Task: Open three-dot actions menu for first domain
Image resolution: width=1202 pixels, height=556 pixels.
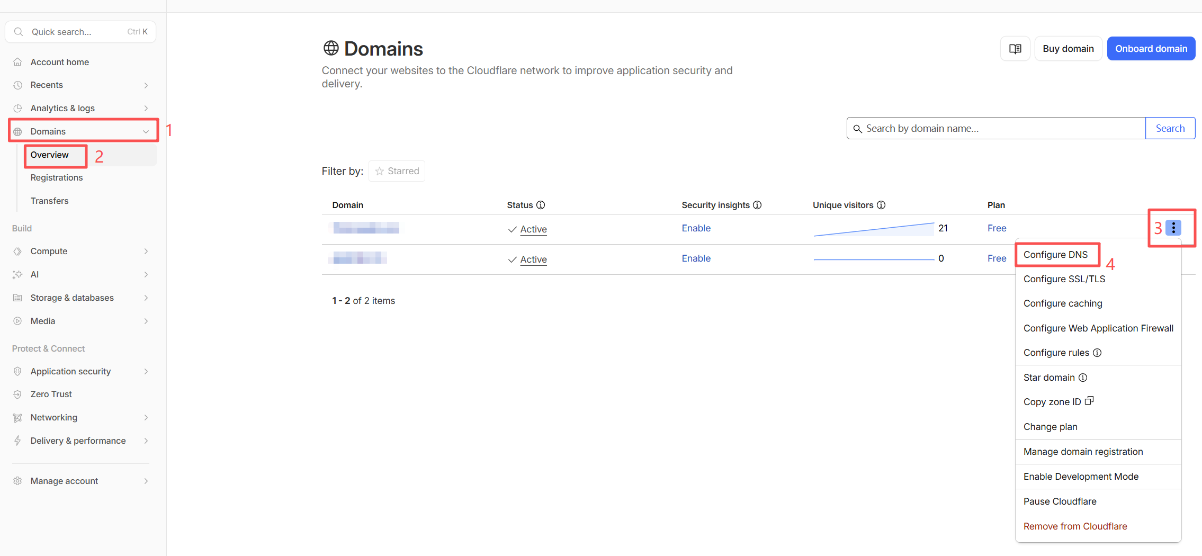Action: coord(1173,228)
